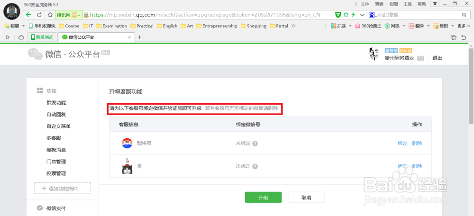This screenshot has width=474, height=216.
Task: Toggle the sidebar panel icon beside tabs
Action: coord(8,37)
